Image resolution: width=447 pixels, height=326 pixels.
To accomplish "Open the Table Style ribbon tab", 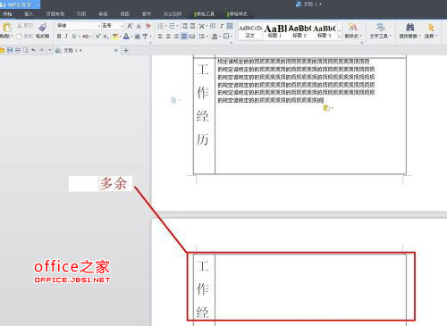I will (237, 14).
